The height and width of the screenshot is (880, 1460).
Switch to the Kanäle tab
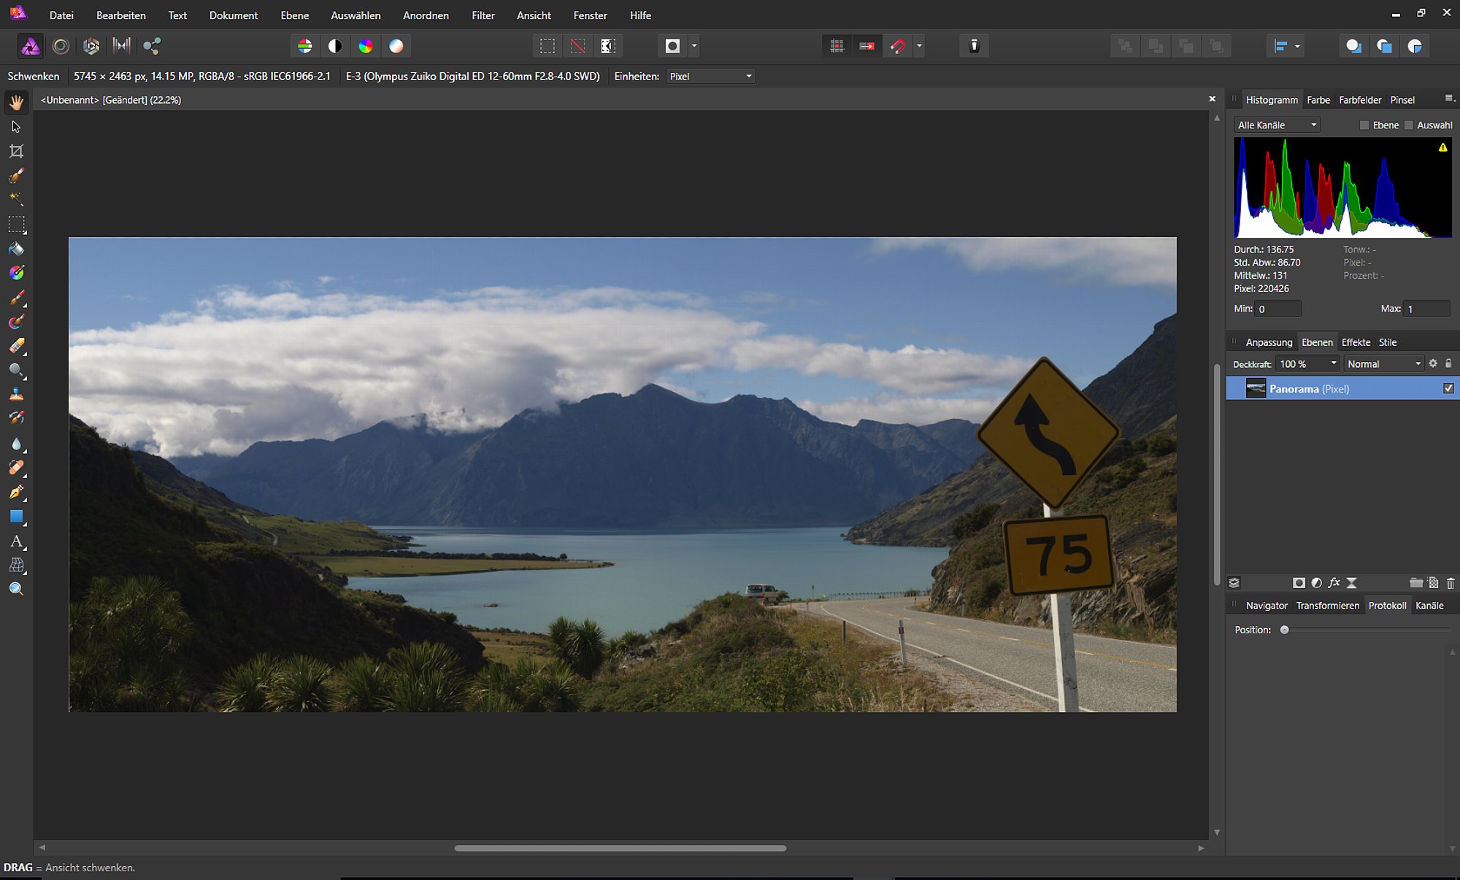(x=1429, y=606)
